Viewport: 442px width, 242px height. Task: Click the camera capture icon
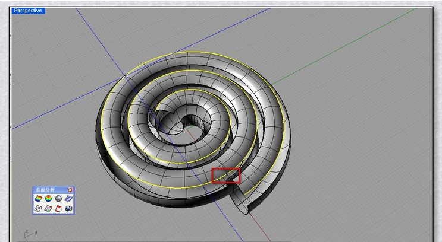point(69,209)
